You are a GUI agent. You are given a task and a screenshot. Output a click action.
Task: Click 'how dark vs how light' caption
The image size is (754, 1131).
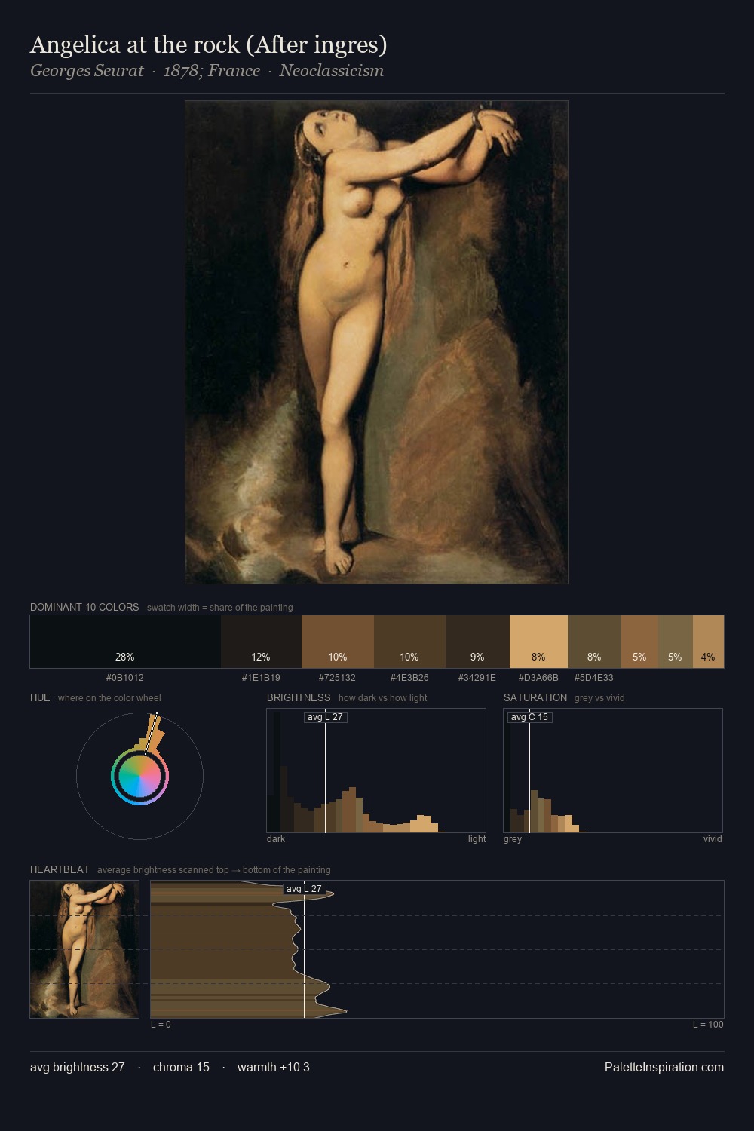[x=382, y=698]
